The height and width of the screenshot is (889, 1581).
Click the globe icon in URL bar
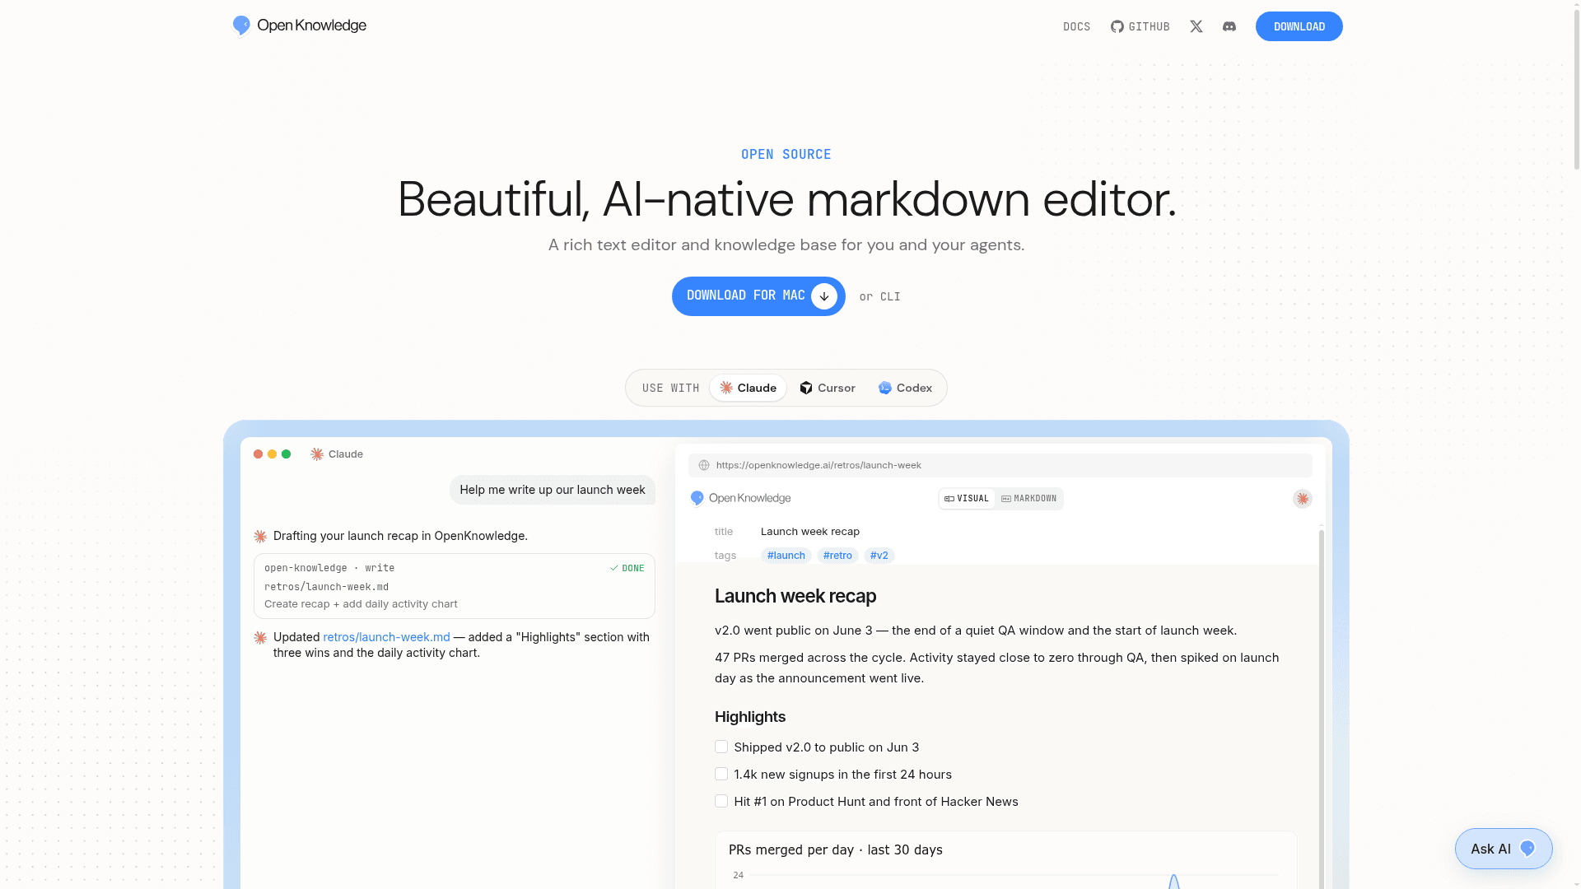click(x=704, y=465)
